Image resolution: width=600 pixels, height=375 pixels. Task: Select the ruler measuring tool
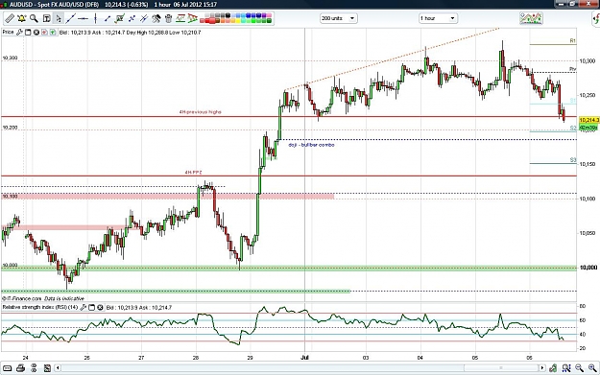[10, 18]
